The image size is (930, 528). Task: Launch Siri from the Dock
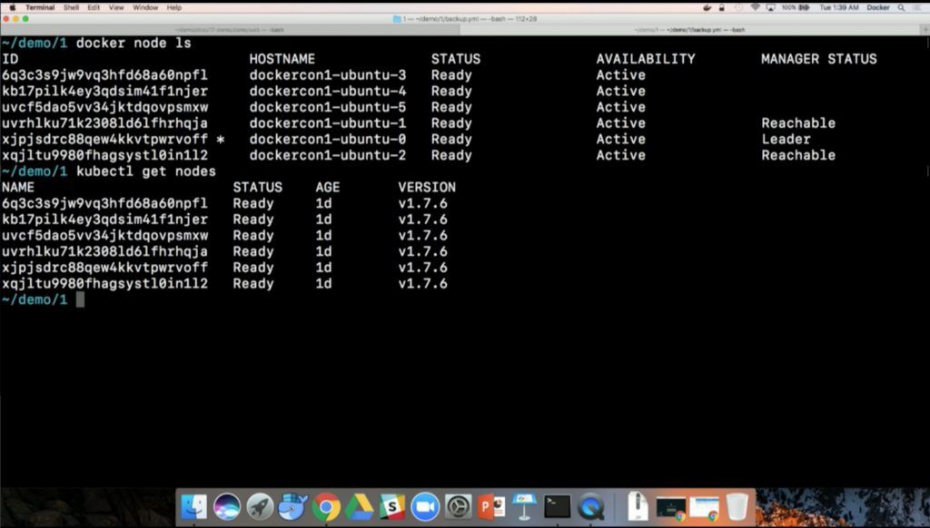(x=226, y=506)
